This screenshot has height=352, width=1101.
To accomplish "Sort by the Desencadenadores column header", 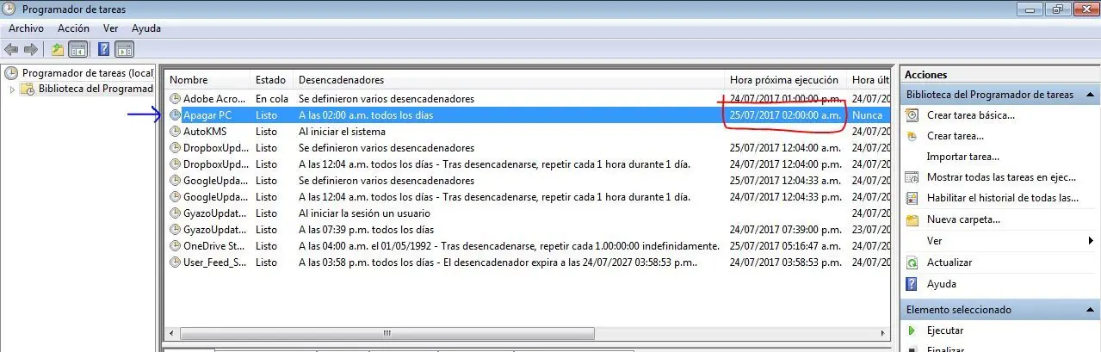I will [x=509, y=80].
